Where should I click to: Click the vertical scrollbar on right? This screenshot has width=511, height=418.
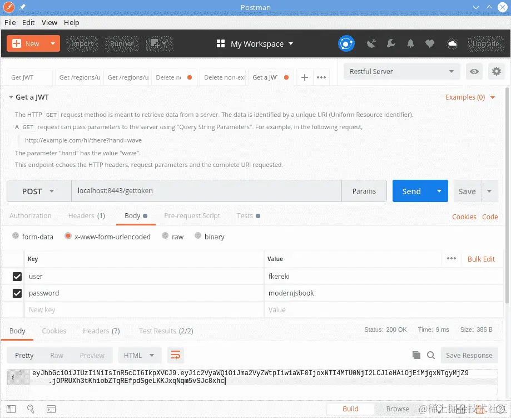point(507,196)
